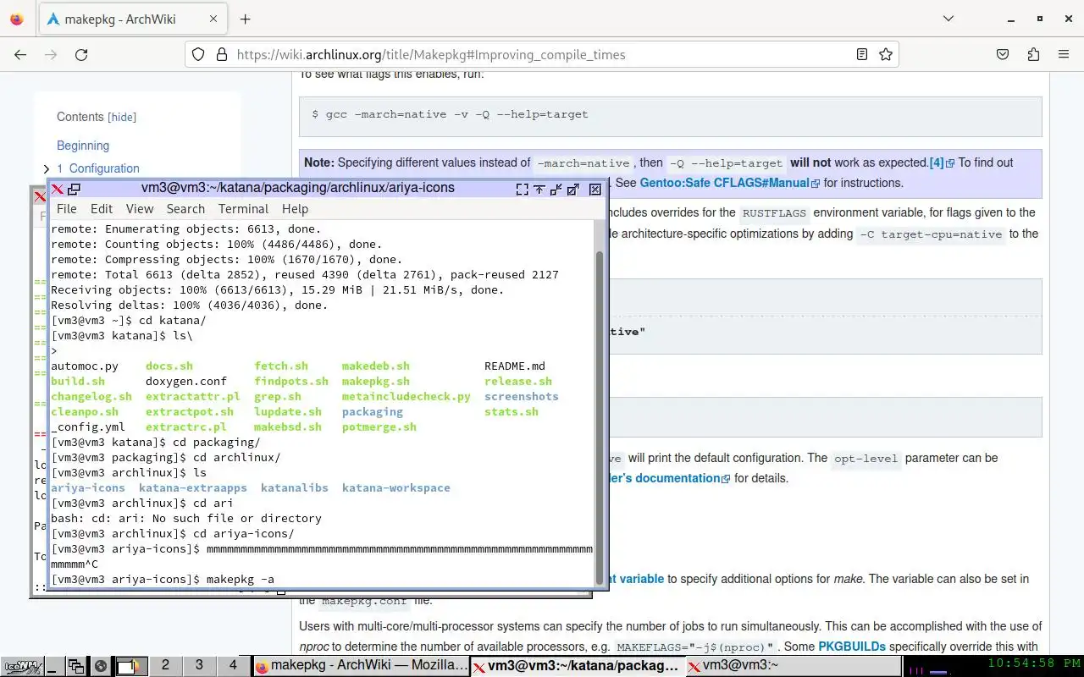Open the terminal File menu

tap(67, 209)
